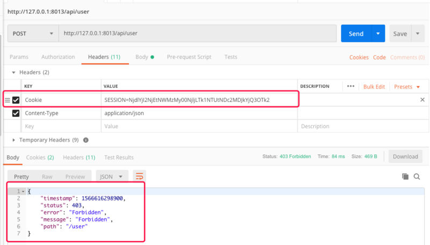Switch to the Params tab

click(x=19, y=57)
